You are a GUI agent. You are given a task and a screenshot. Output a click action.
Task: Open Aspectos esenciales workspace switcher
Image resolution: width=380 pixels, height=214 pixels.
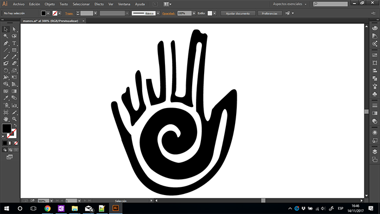click(x=289, y=4)
